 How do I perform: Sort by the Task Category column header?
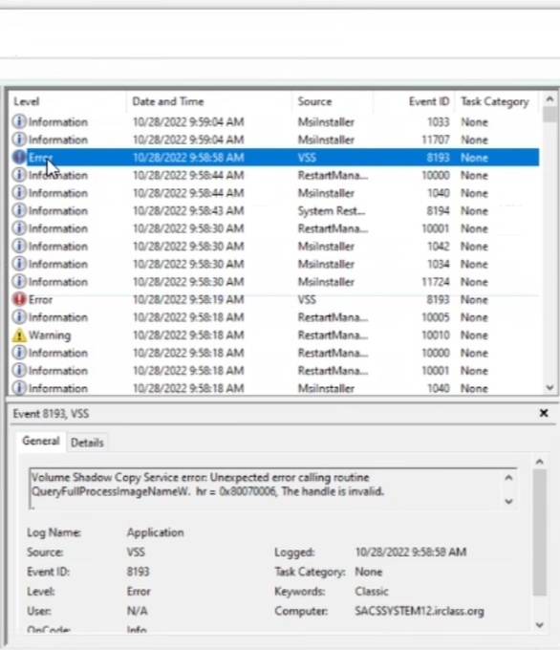tap(496, 101)
